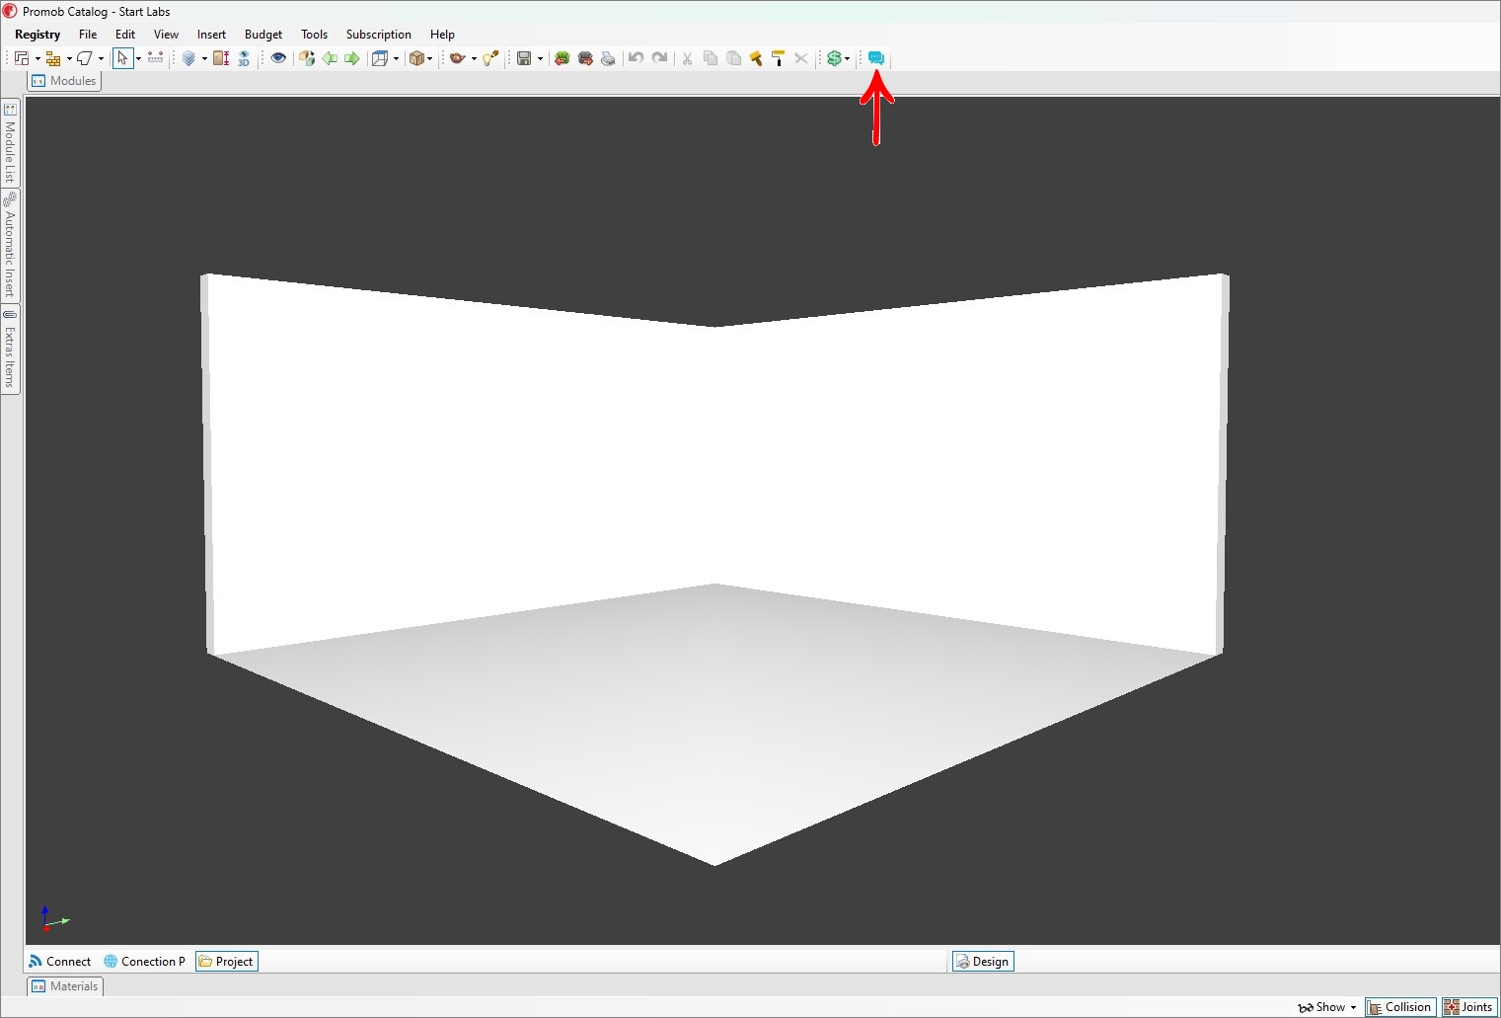The image size is (1501, 1018).
Task: Expand the teapot render dropdown arrow
Action: 474,58
